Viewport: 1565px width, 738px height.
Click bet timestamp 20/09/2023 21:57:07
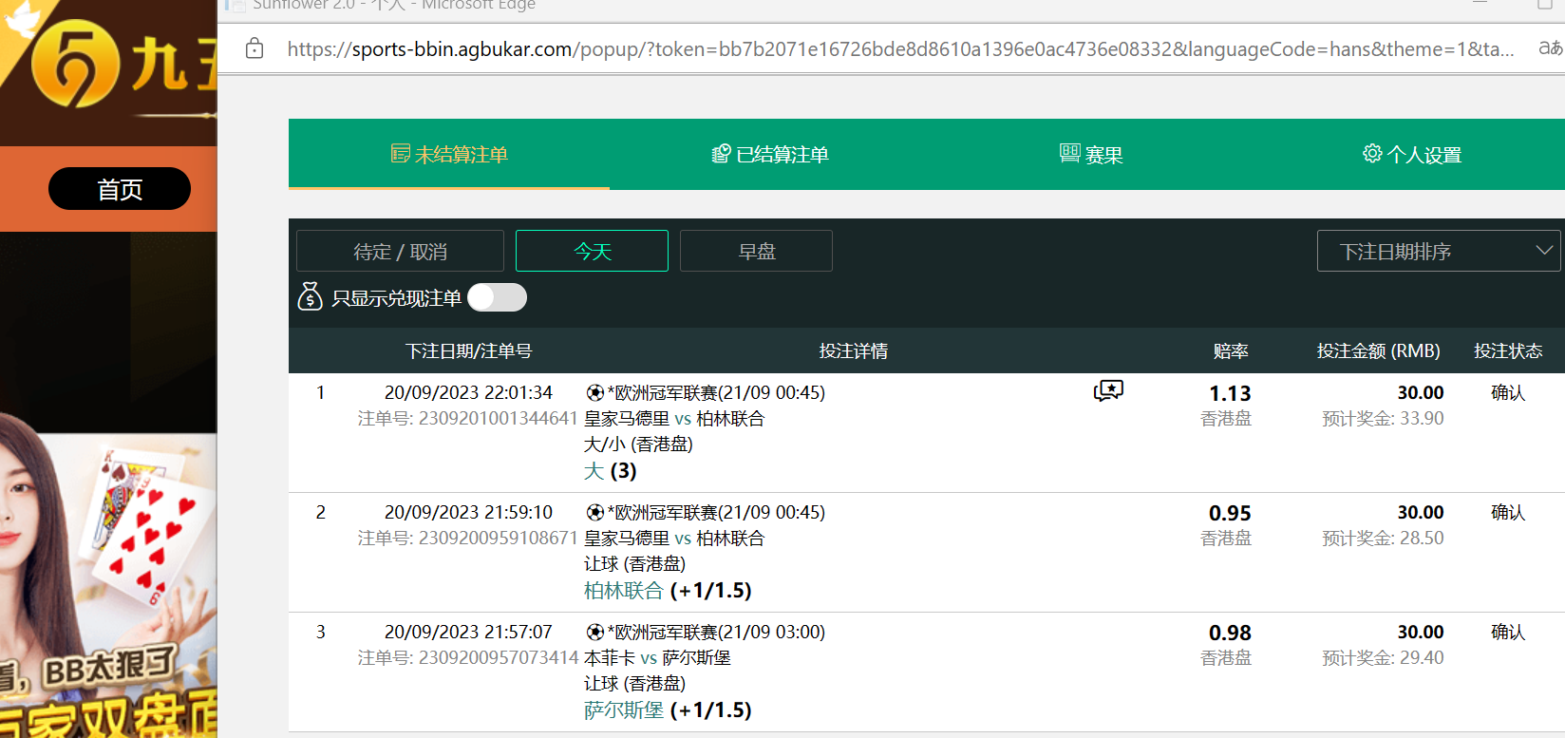coord(468,632)
